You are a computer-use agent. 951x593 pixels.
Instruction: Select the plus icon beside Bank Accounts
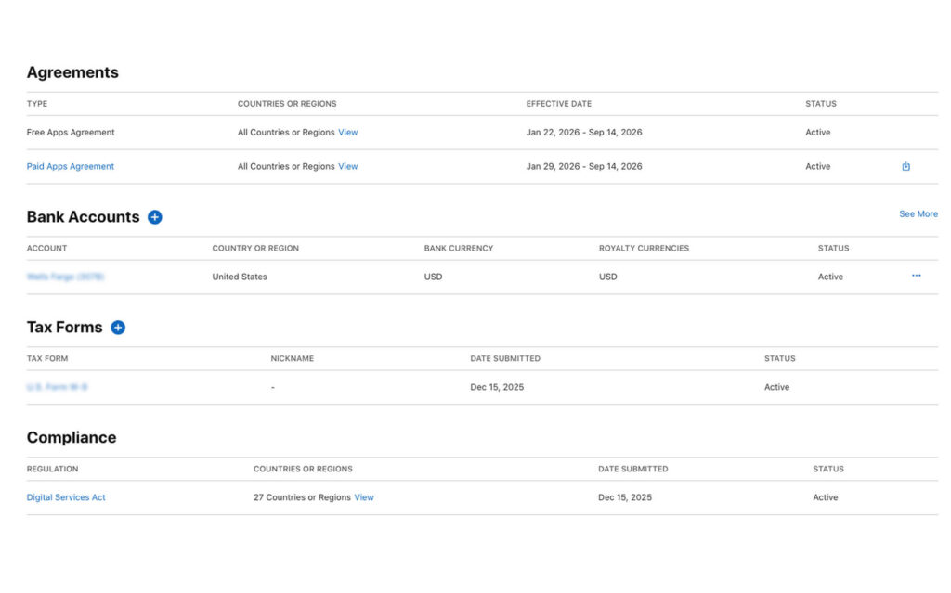pyautogui.click(x=154, y=216)
